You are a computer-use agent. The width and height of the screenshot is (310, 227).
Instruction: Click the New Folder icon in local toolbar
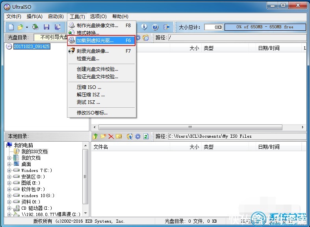[x=103, y=136]
